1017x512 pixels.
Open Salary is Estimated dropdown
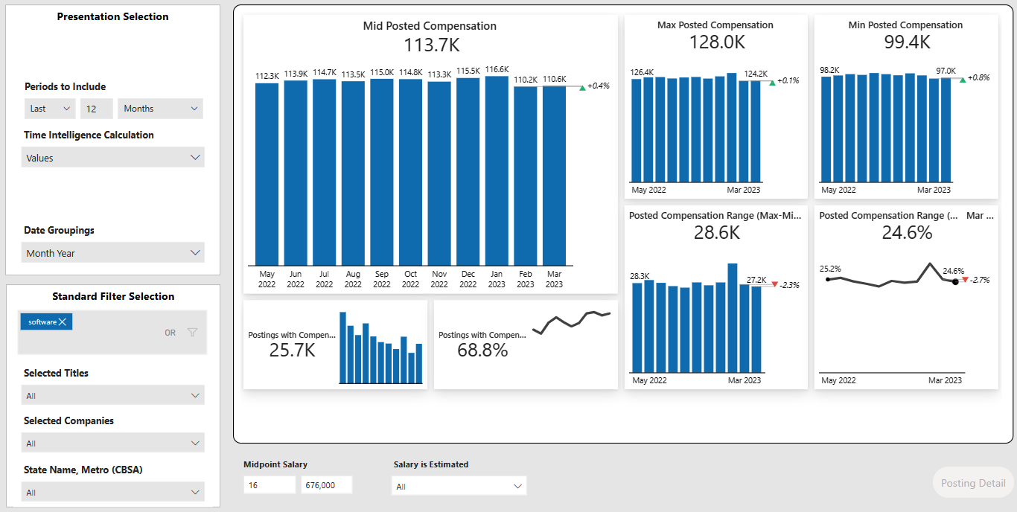click(459, 487)
